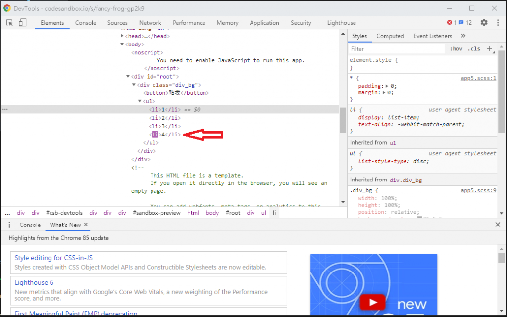
Task: Open the Lighthouse tab
Action: (x=342, y=23)
